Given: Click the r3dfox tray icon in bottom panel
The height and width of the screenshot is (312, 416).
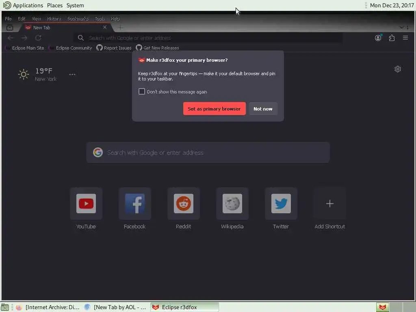Looking at the screenshot, I should pos(382,307).
